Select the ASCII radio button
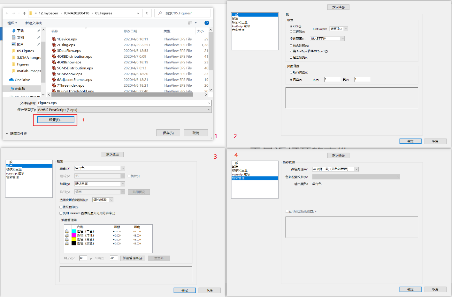Image resolution: width=452 pixels, height=297 pixels. [291, 26]
